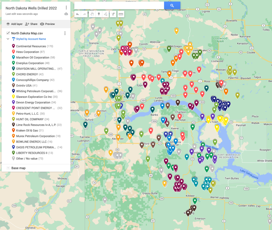Screen dimensions: 272x230
Task: Click CRESCENT POINT ENERGY legend pin icon
Action: (x=13, y=108)
